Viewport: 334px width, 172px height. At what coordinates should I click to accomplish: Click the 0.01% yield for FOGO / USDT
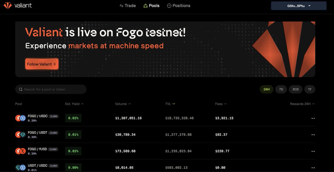[73, 134]
